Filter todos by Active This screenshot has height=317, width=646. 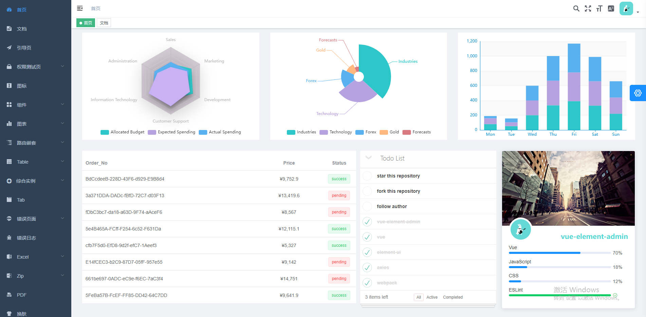pyautogui.click(x=432, y=297)
